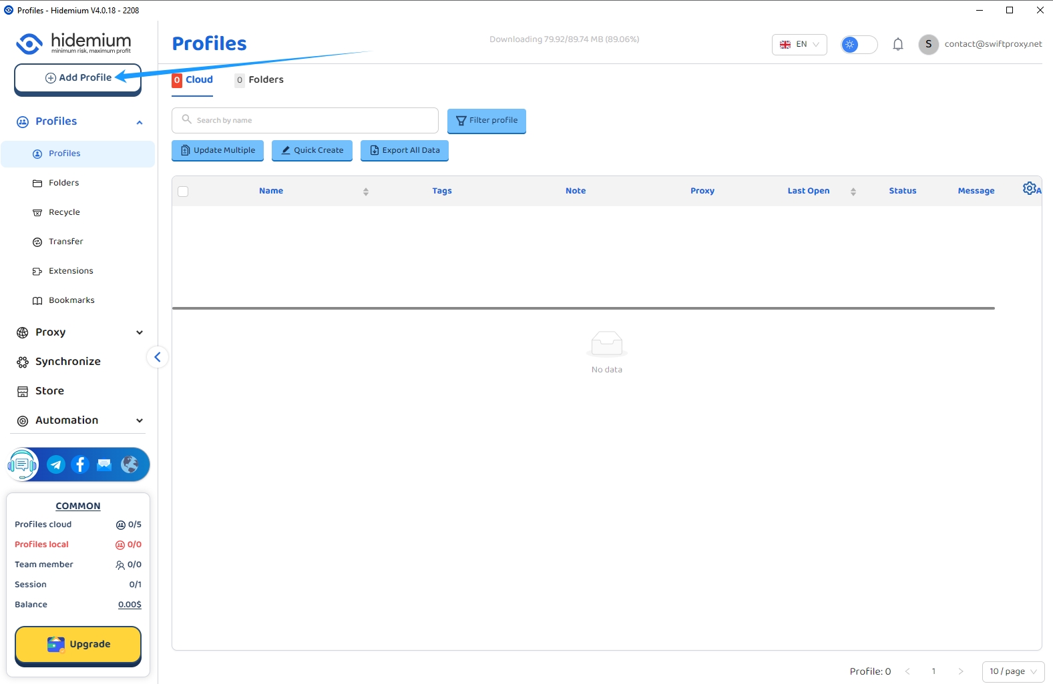Click the headset live support icon
Image resolution: width=1053 pixels, height=684 pixels.
[23, 464]
